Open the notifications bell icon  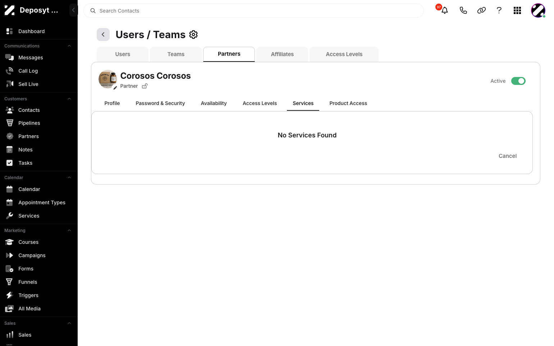point(445,10)
